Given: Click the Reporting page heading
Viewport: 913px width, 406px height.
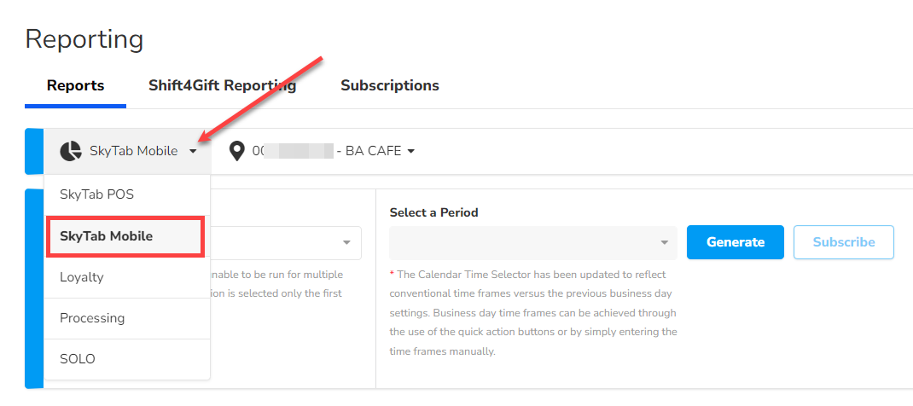Looking at the screenshot, I should click(x=84, y=38).
